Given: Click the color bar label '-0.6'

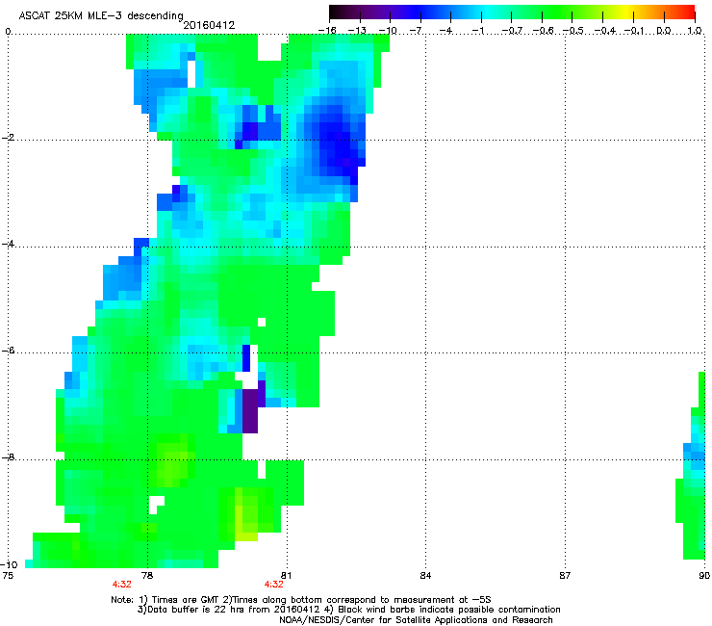Looking at the screenshot, I should tap(543, 31).
